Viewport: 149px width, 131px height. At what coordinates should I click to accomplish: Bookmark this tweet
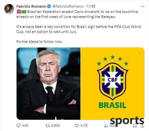135,126
